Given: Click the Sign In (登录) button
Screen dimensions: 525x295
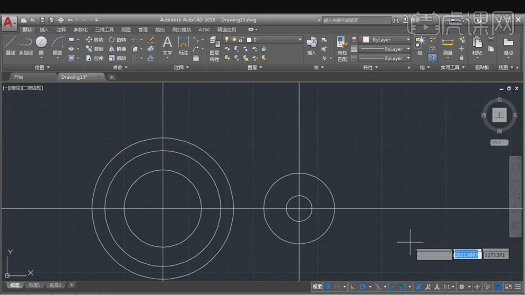Looking at the screenshot, I should [x=412, y=20].
